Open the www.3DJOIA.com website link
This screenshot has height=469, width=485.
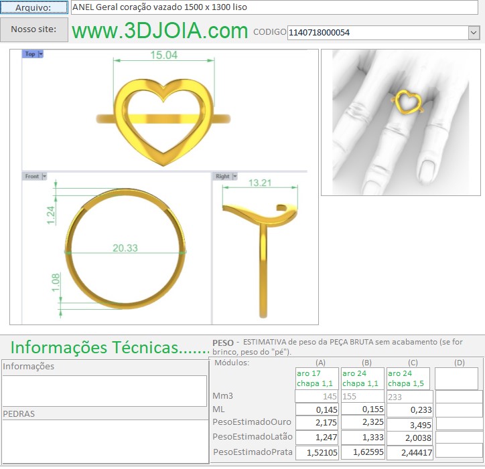[159, 31]
